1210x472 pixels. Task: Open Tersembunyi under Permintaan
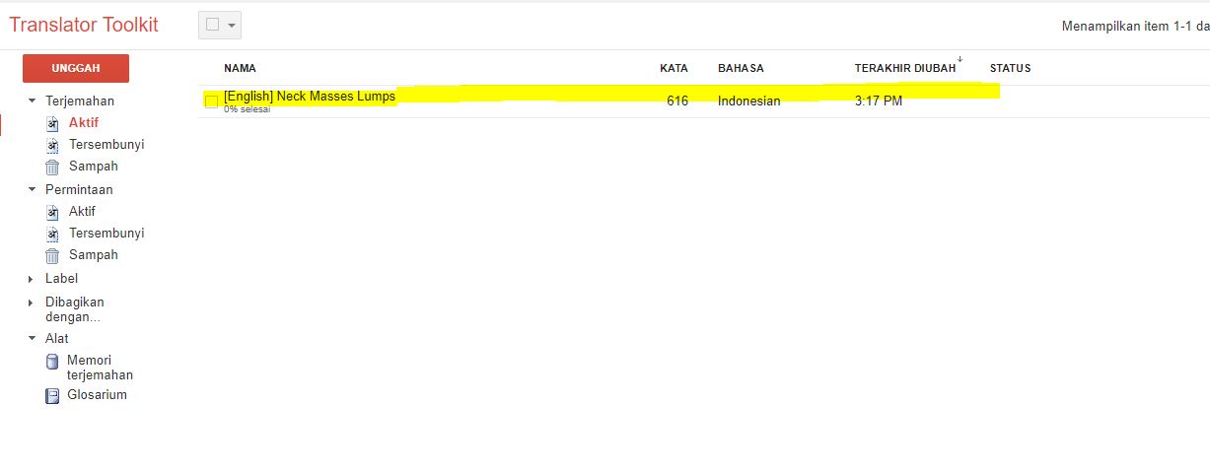[107, 233]
